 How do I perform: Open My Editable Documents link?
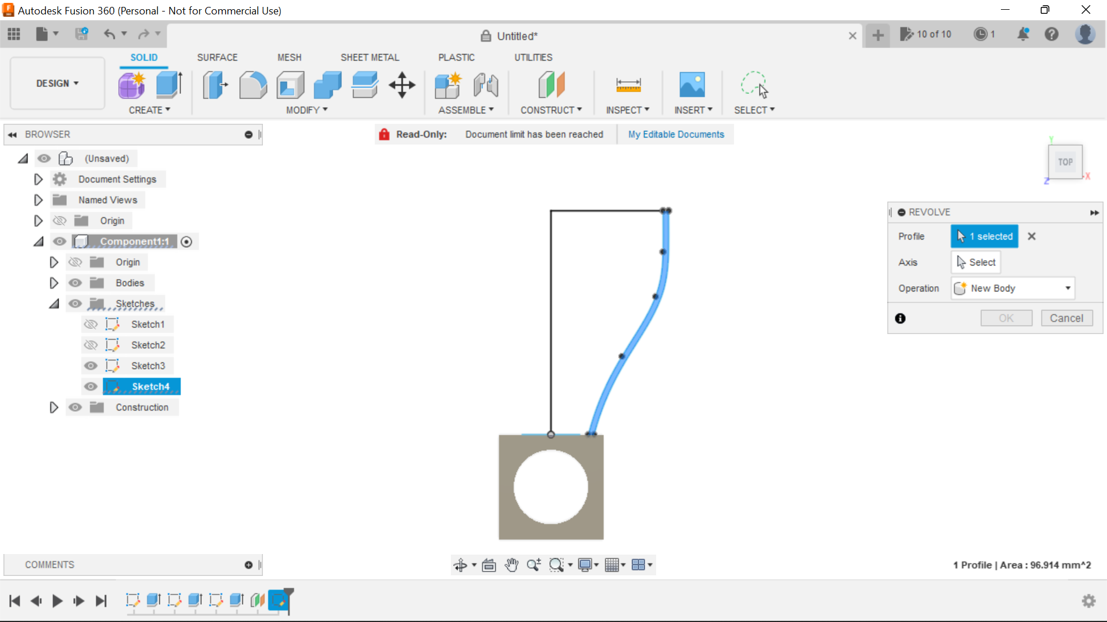(x=676, y=134)
